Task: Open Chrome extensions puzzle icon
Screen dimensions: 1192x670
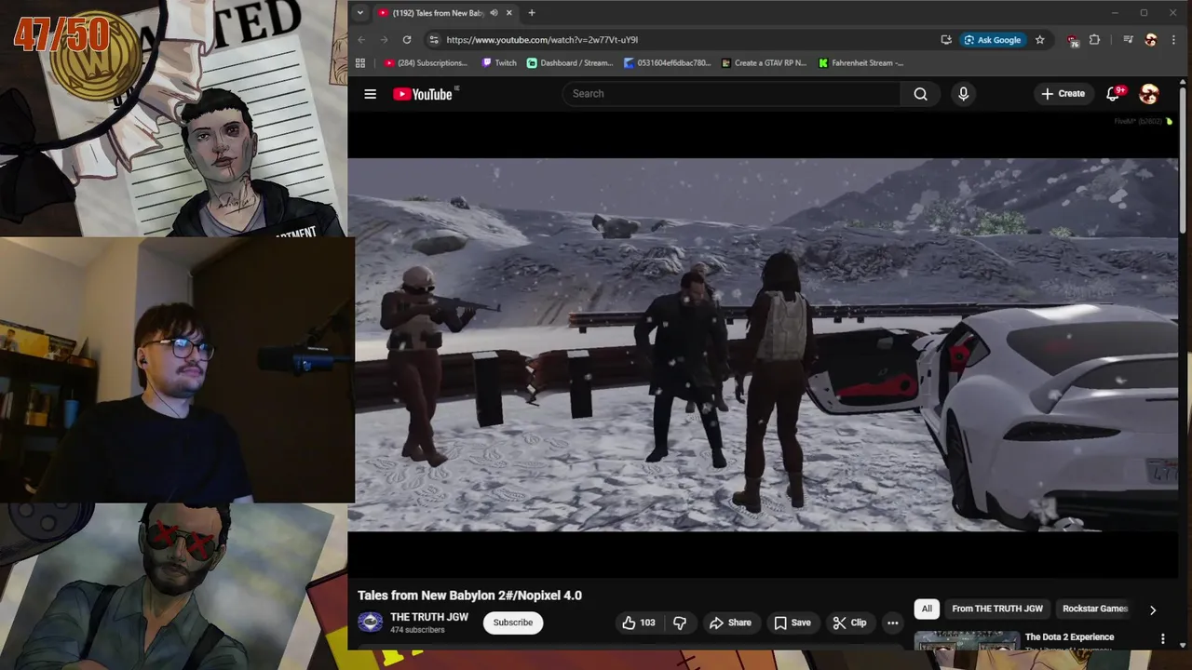Action: click(1094, 40)
